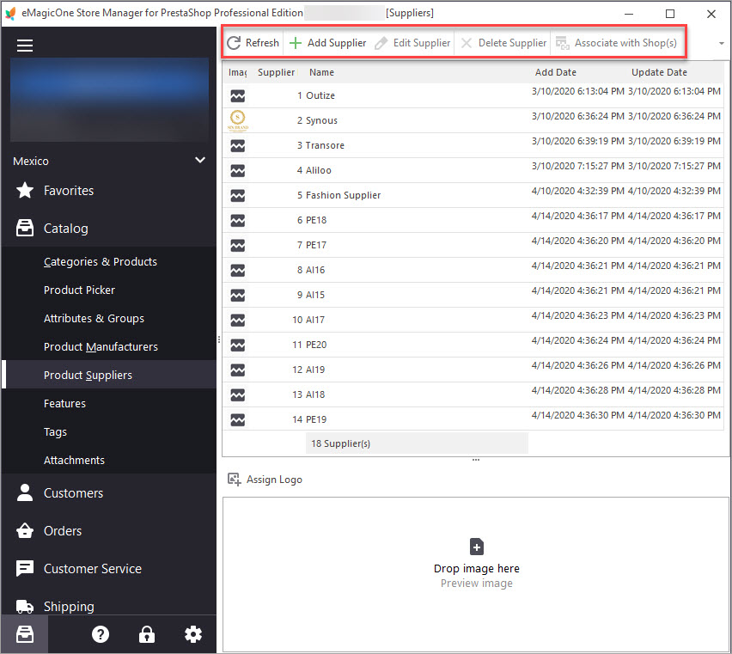Select the Synous supplier row
732x654 pixels.
coord(473,120)
